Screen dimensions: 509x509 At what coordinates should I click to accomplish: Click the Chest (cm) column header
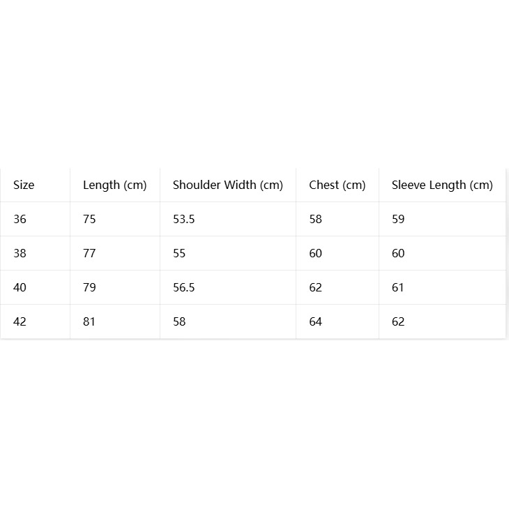337,185
